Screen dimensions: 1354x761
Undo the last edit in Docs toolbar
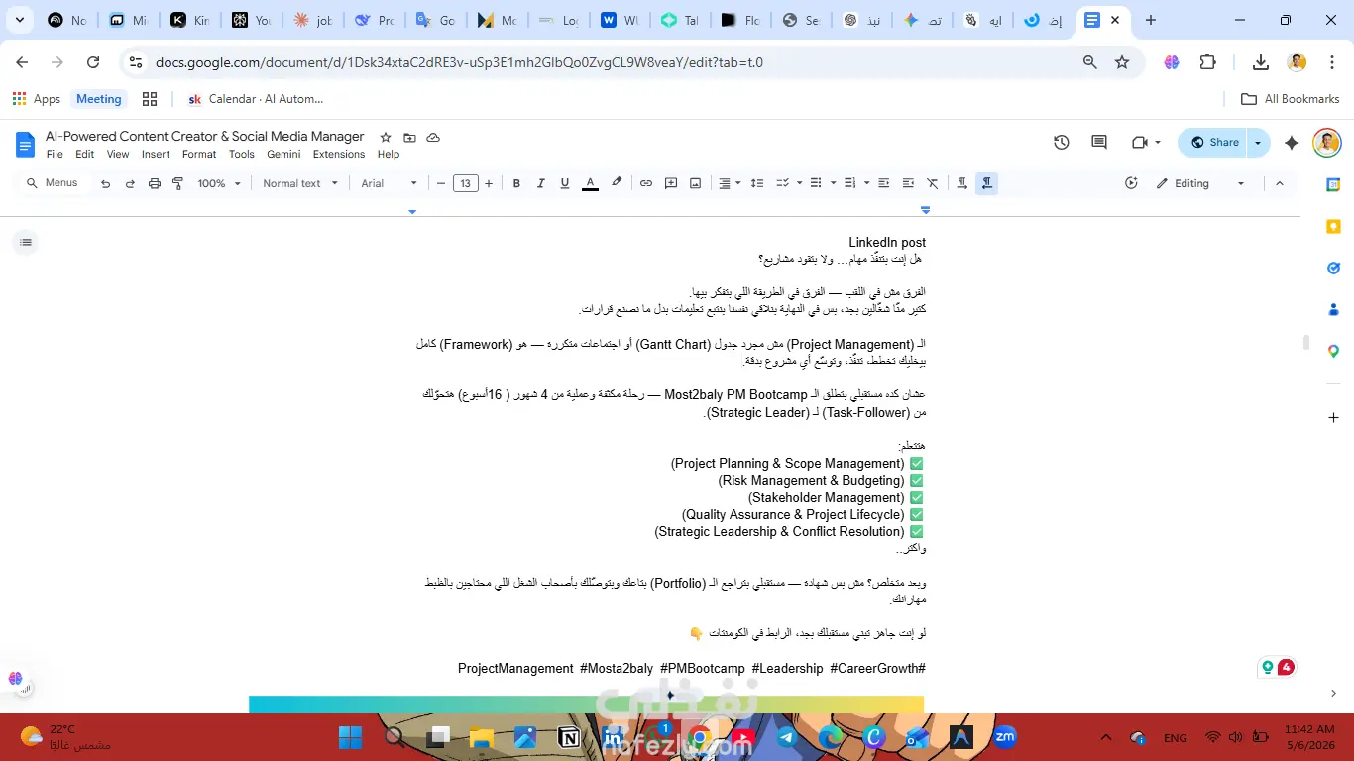coord(106,183)
